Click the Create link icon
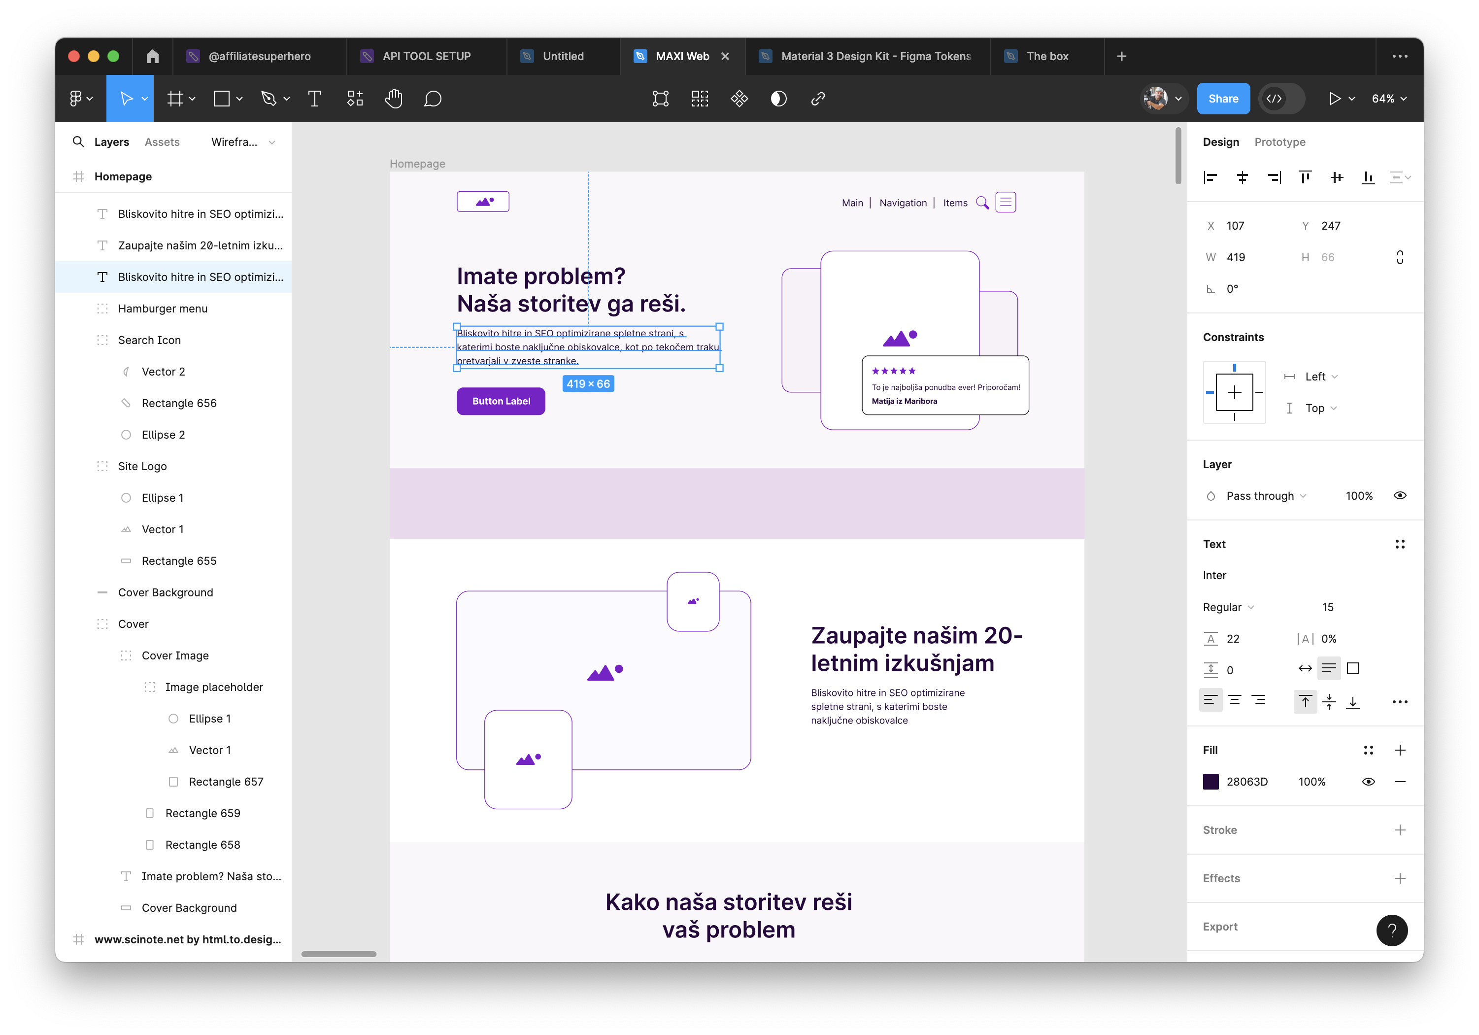This screenshot has width=1479, height=1035. coord(817,99)
